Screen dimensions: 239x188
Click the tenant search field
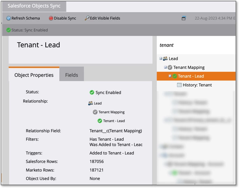tap(196, 45)
